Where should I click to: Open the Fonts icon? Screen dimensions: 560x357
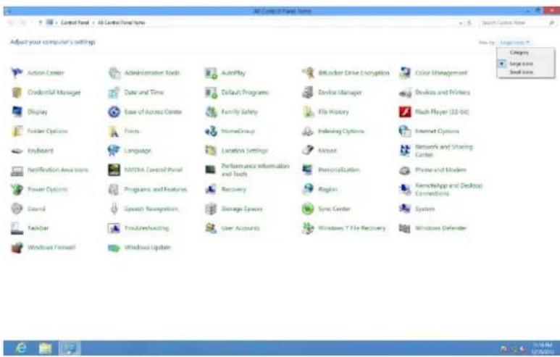114,131
